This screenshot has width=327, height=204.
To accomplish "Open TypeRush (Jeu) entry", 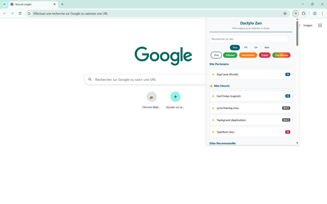I will (251, 132).
